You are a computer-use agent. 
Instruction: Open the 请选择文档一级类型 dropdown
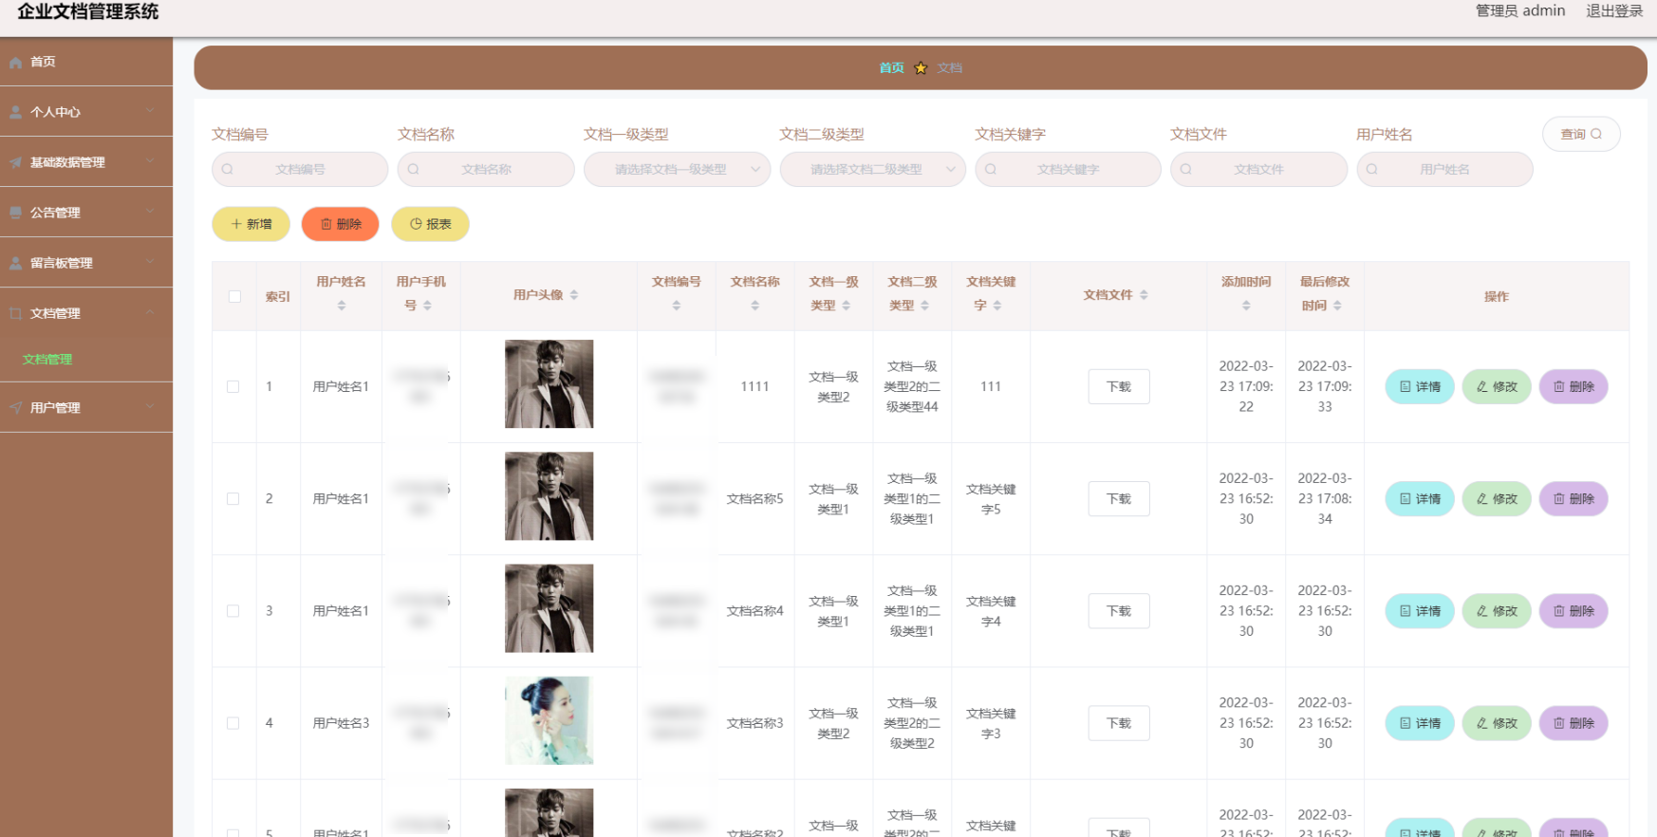(678, 170)
